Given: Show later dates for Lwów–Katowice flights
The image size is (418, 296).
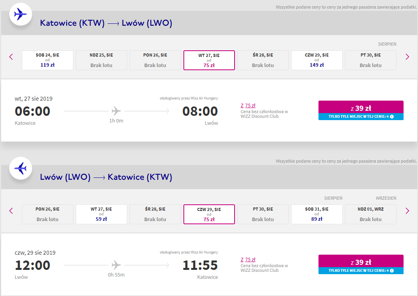Looking at the screenshot, I should click(x=407, y=211).
